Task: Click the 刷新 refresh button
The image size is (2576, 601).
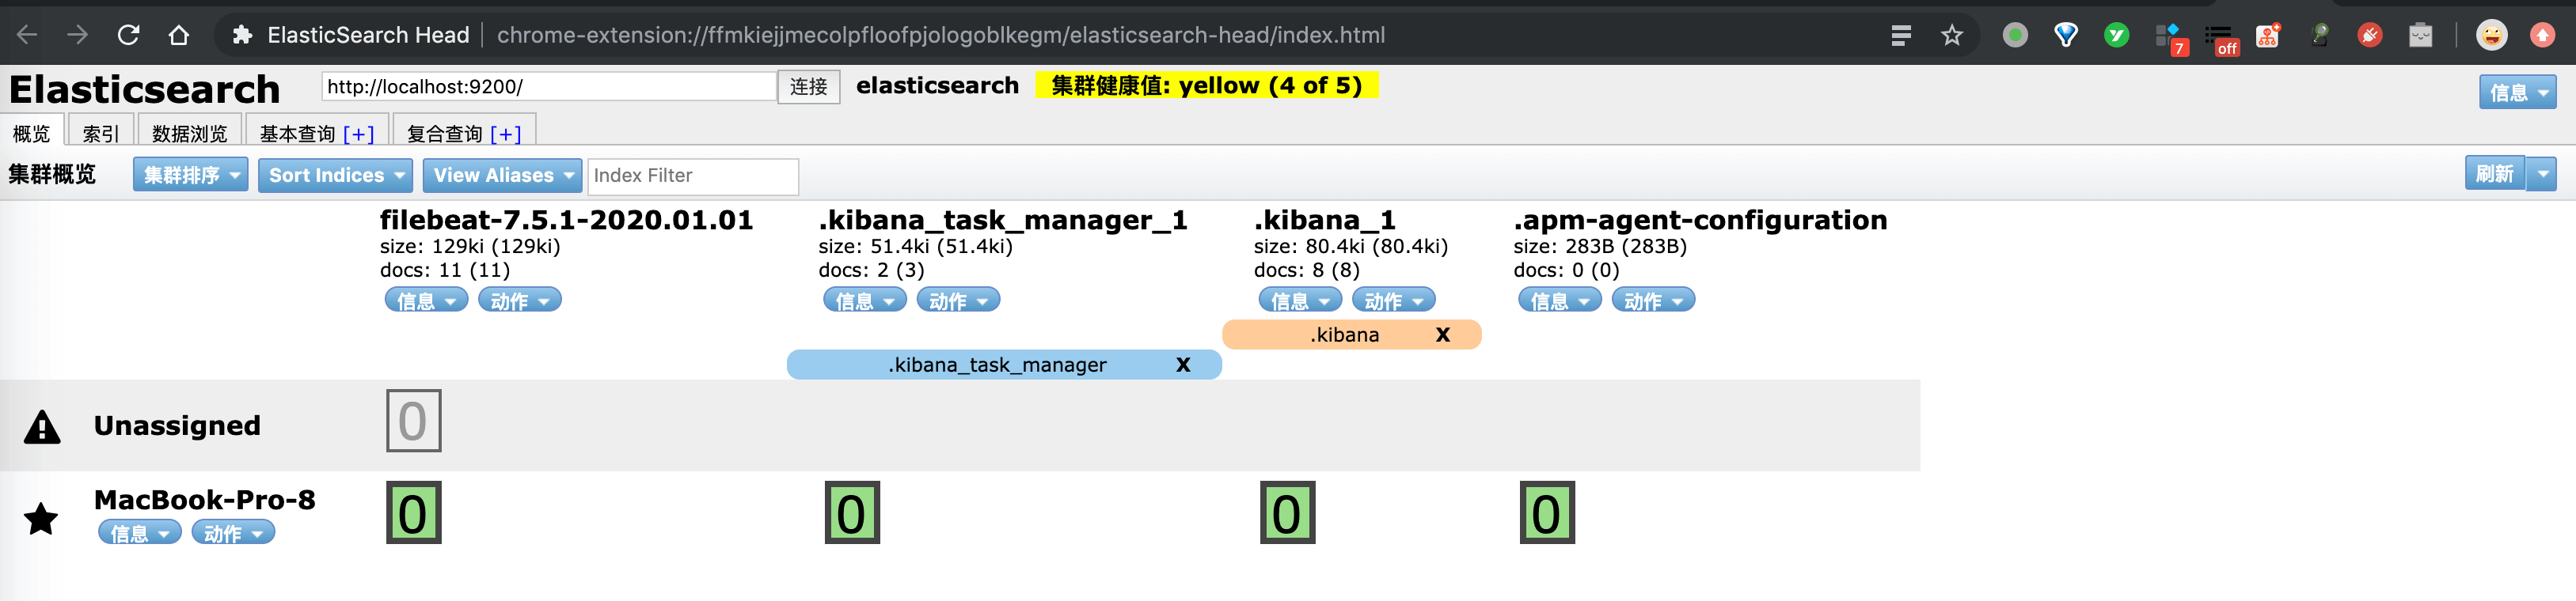Action: tap(2495, 174)
